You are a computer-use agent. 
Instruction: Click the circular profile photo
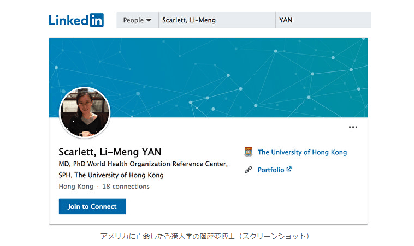85,112
